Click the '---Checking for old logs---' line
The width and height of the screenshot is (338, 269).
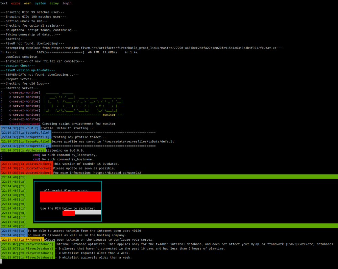click(x=25, y=83)
